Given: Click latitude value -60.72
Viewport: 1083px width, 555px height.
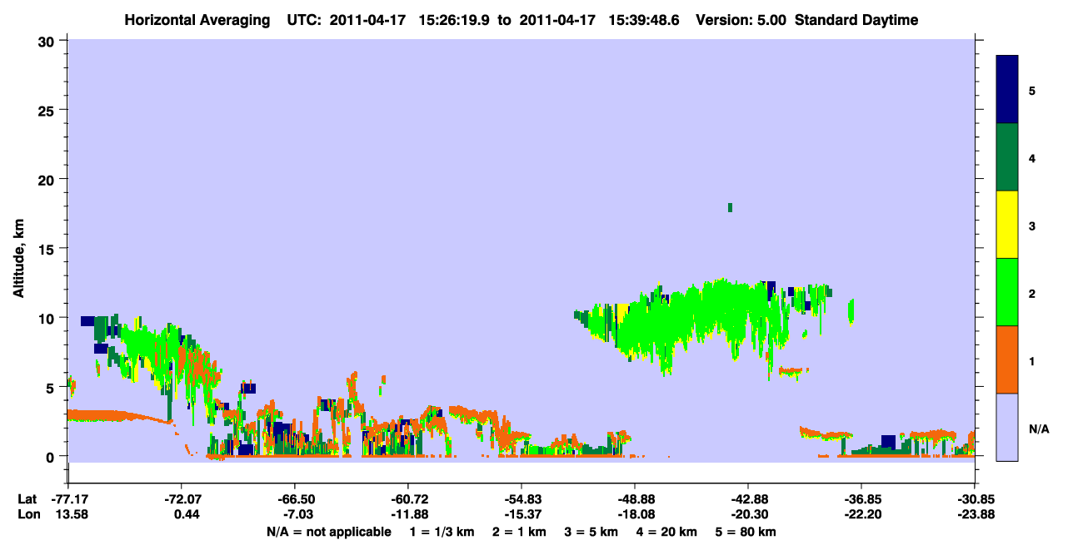Looking at the screenshot, I should [408, 498].
